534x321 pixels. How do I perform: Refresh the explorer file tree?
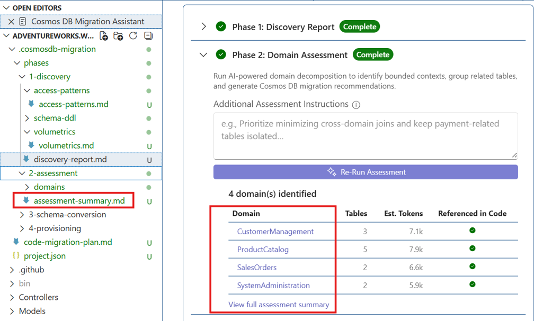pos(133,36)
